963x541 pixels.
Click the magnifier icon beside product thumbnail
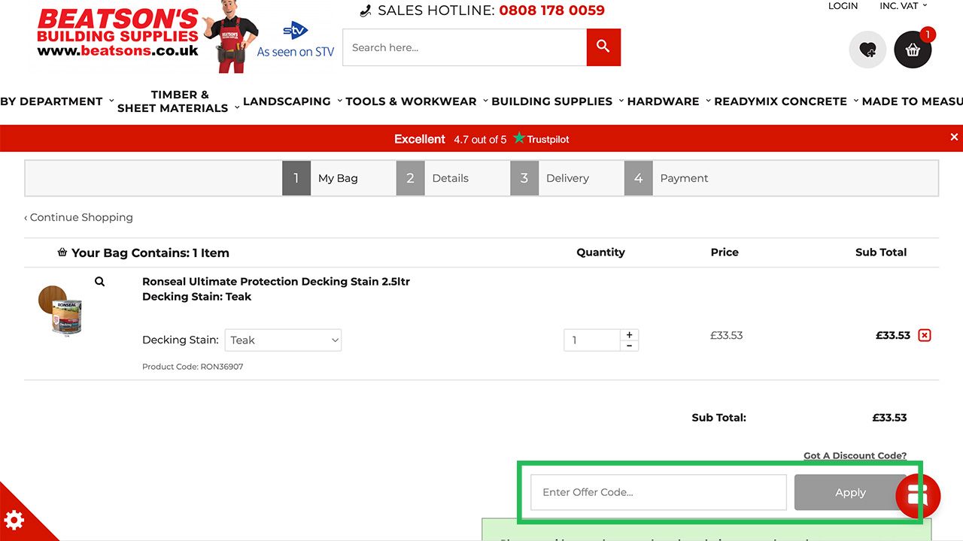[99, 282]
